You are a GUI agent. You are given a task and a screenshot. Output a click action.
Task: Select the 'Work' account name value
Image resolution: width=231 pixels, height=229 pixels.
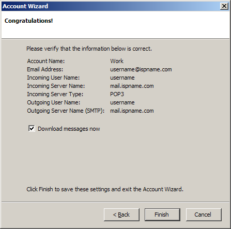coord(117,61)
